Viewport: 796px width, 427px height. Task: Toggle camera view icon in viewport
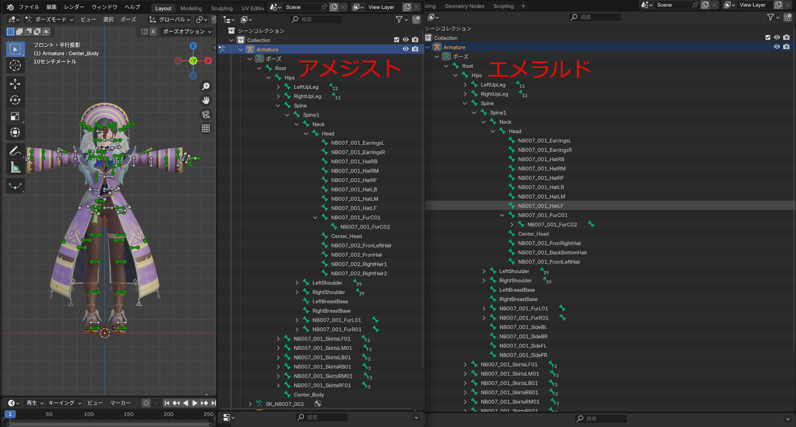point(206,115)
